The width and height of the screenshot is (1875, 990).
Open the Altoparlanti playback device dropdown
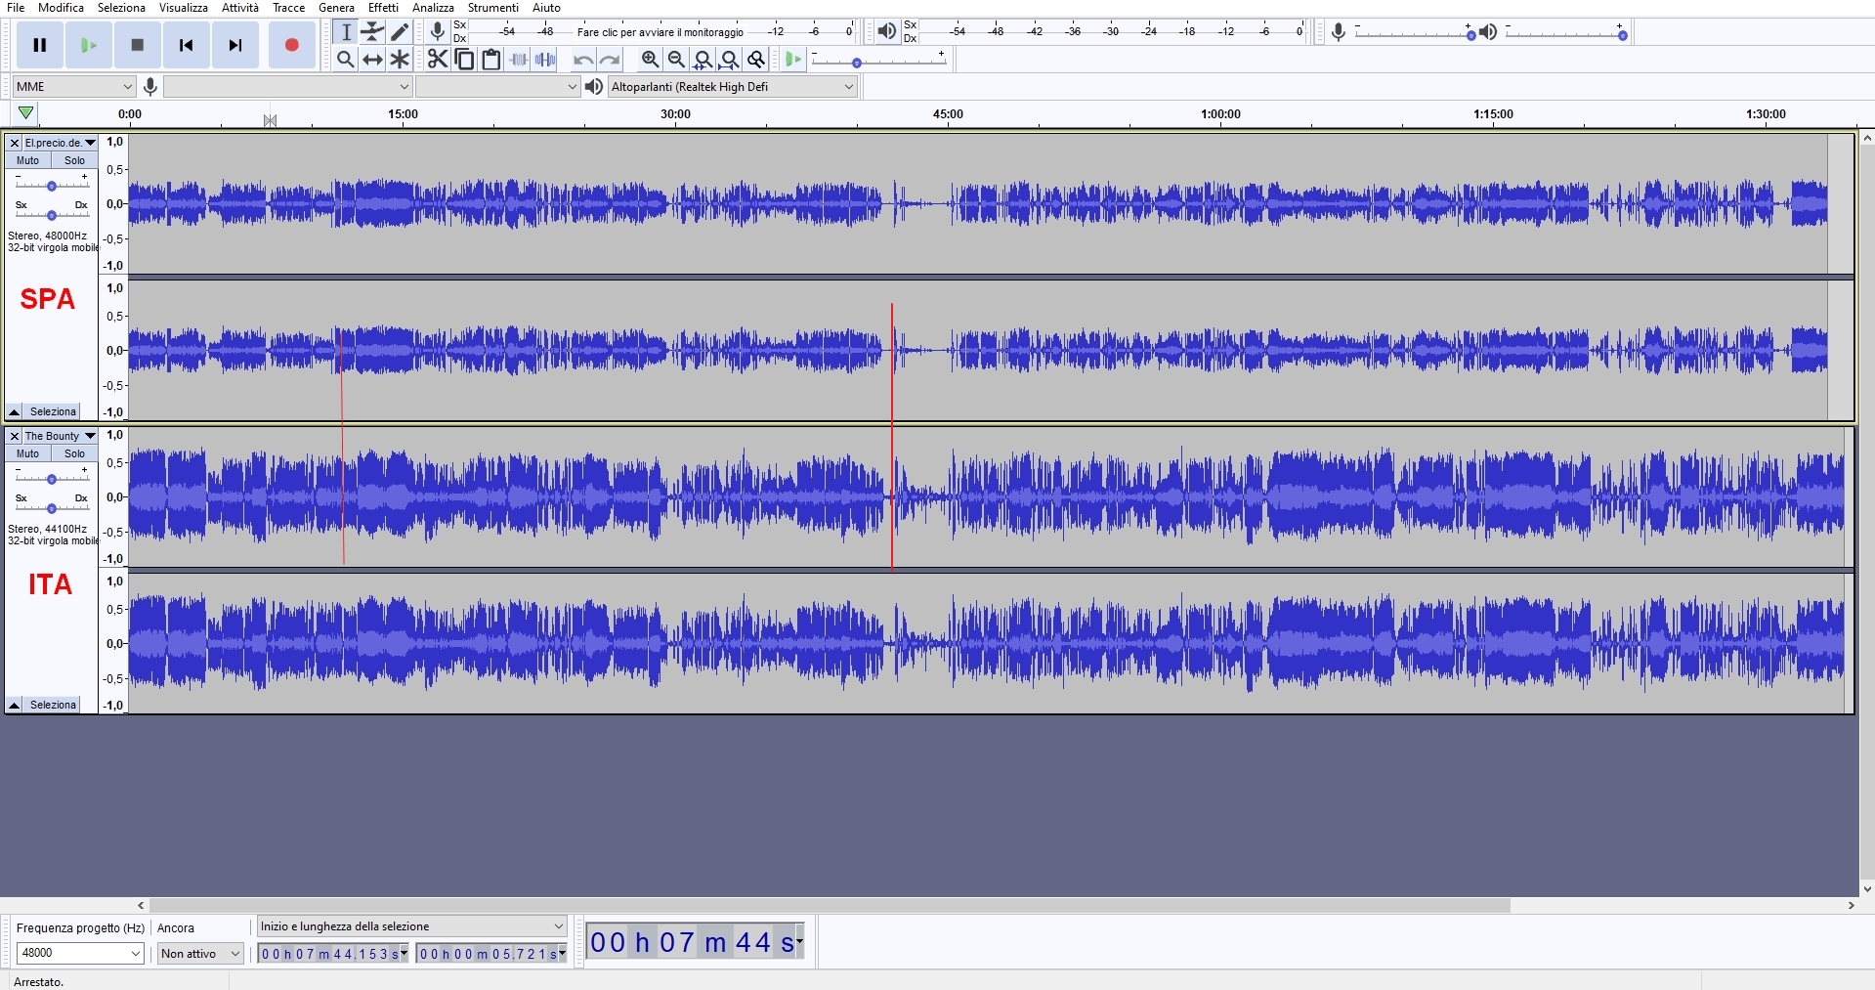tap(732, 87)
